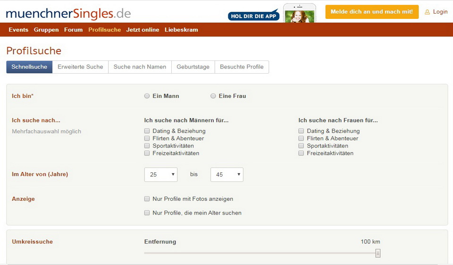Select the 'Ein Mann' radio button
This screenshot has height=265, width=453.
147,96
